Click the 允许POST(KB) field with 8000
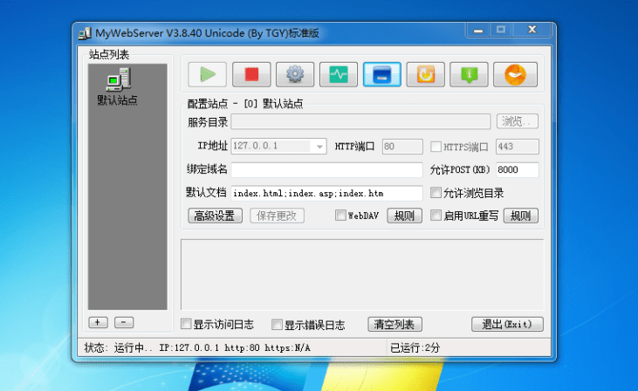This screenshot has height=391, width=638. click(x=518, y=169)
